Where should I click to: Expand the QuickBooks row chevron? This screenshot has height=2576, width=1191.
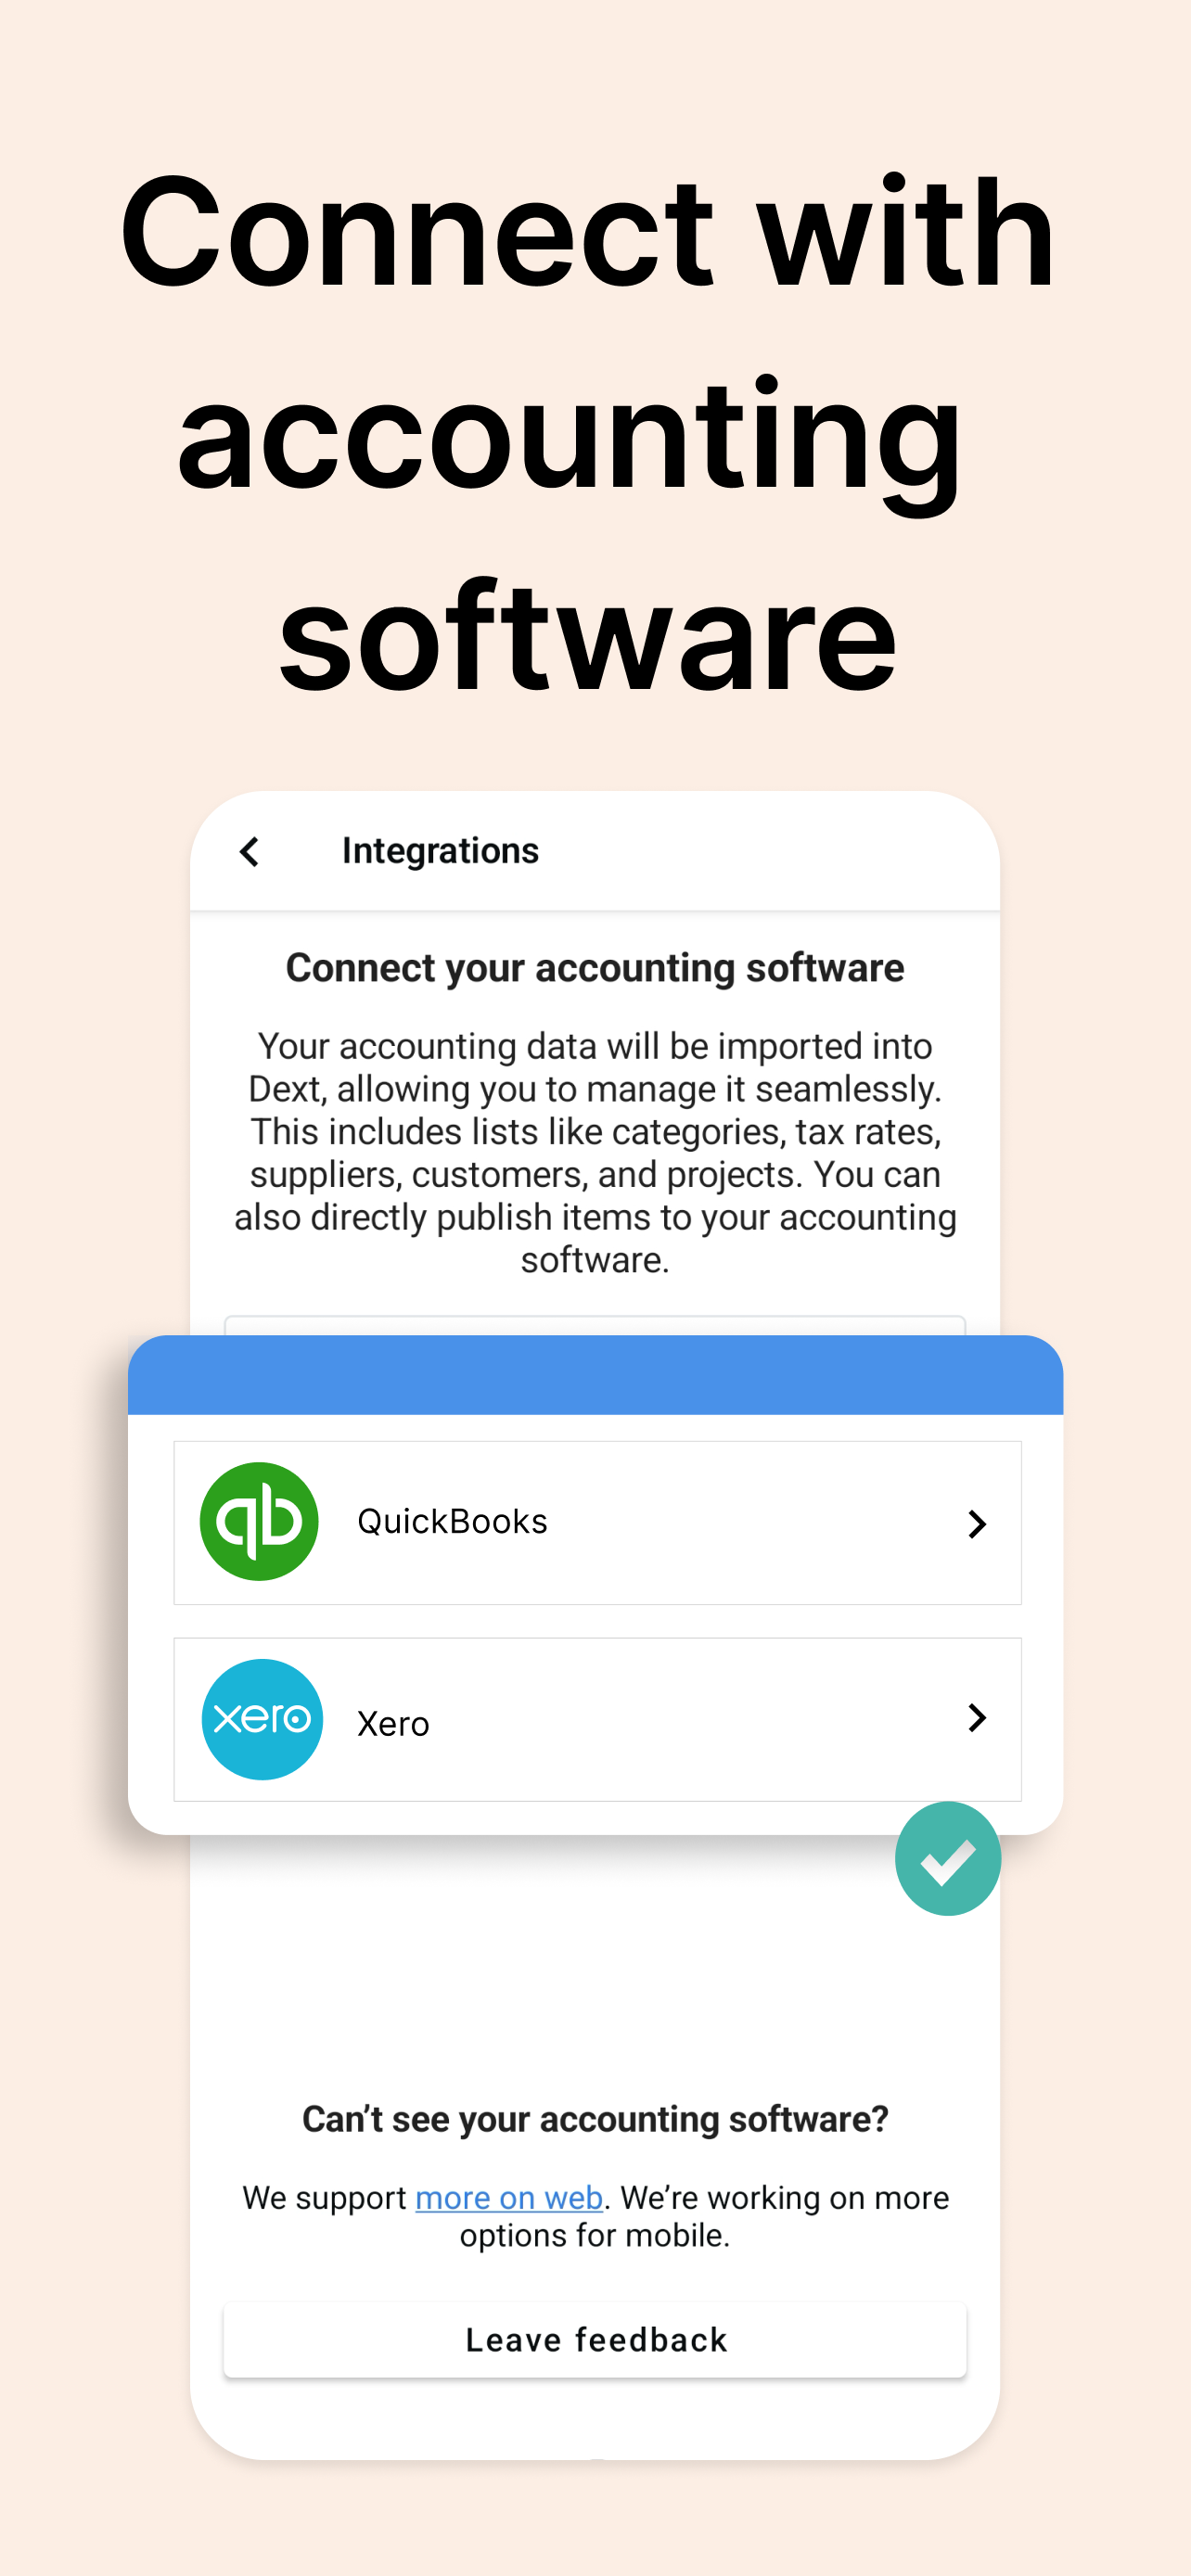(977, 1524)
